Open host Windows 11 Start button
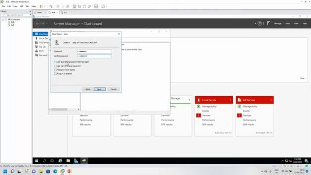This screenshot has width=311, height=175. click(x=5, y=171)
